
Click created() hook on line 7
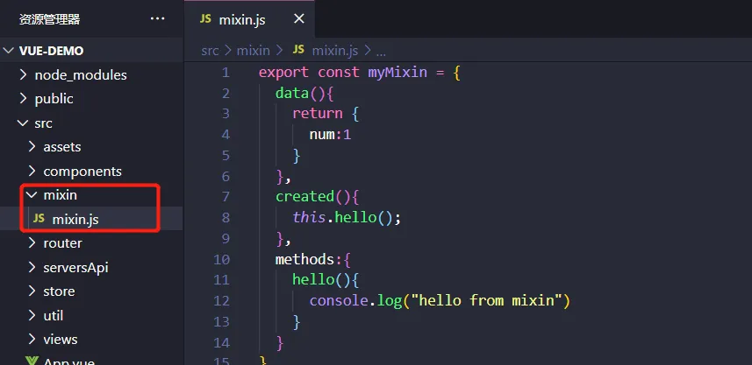[317, 197]
